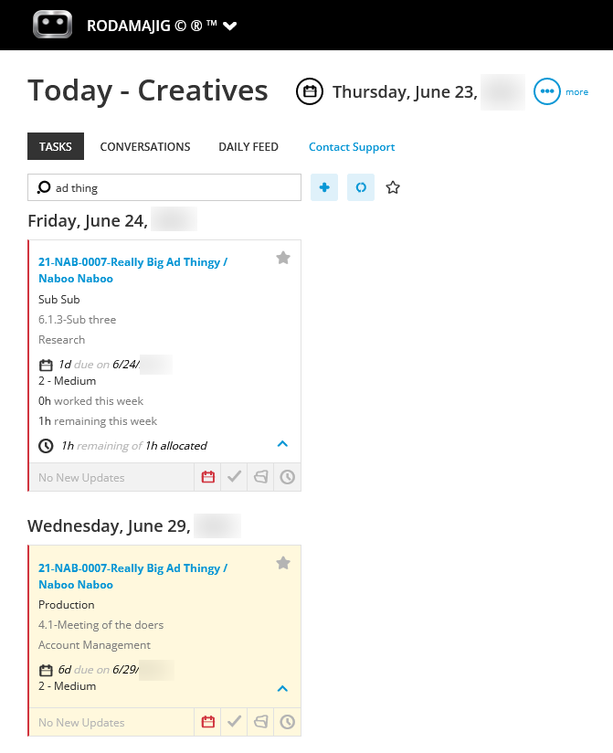Mark the Friday task complete with checkmark

[234, 477]
